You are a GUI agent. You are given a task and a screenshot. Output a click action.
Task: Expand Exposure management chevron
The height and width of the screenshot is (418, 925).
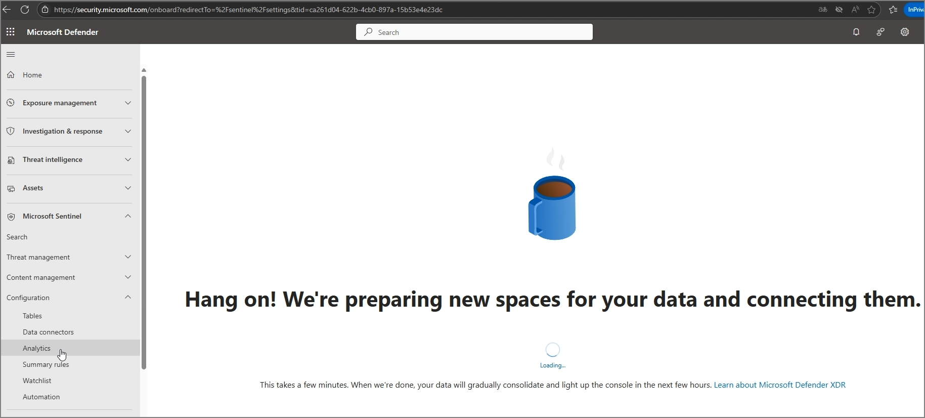(x=128, y=103)
